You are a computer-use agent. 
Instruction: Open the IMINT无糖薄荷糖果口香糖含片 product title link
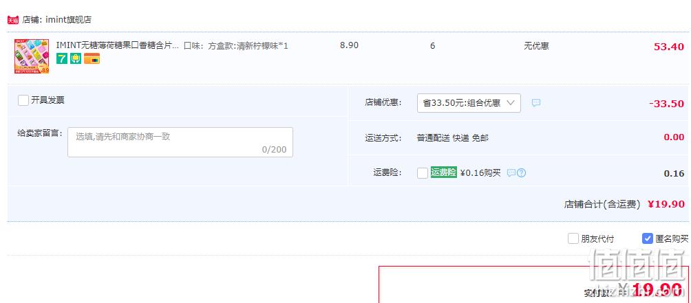pos(118,45)
